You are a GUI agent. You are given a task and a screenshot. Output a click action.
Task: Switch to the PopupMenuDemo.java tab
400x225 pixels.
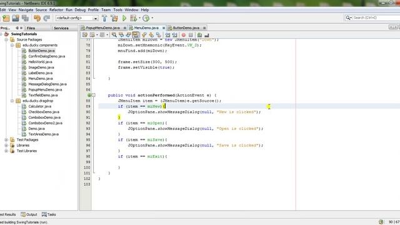point(102,27)
